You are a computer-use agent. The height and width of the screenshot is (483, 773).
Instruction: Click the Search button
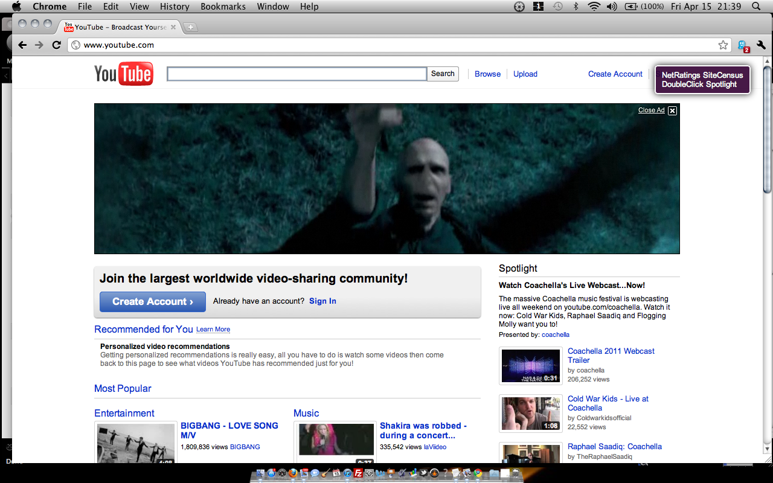coord(443,74)
